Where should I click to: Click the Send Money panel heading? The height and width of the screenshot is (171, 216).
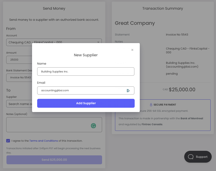[54, 8]
